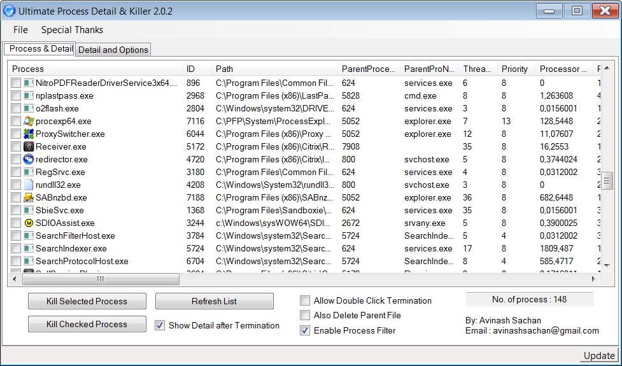
Task: Select the SearchFilterHost.exe process name
Action: [x=75, y=236]
